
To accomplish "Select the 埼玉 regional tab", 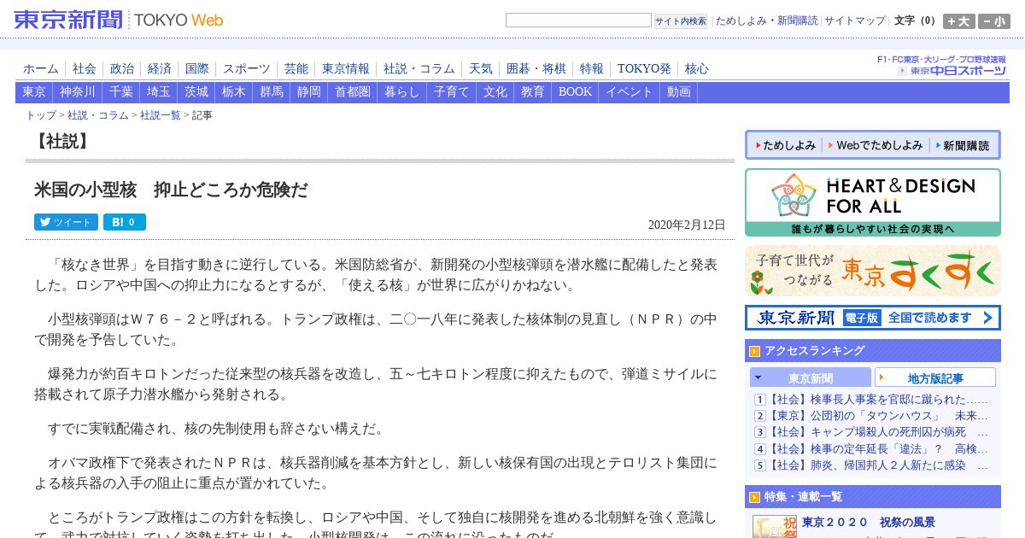I will 159,92.
